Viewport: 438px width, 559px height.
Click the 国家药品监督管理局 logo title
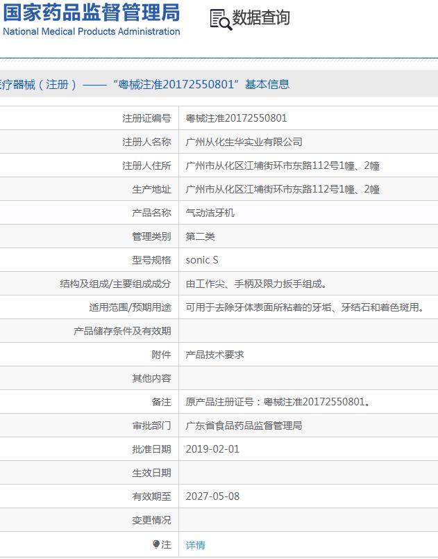coord(92,13)
